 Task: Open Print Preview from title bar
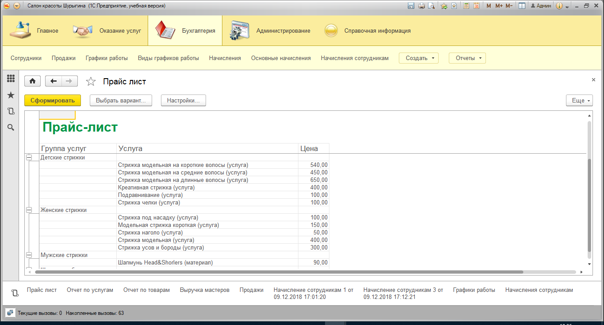[431, 6]
